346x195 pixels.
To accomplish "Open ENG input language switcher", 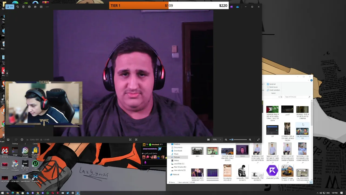I will pos(328,193).
